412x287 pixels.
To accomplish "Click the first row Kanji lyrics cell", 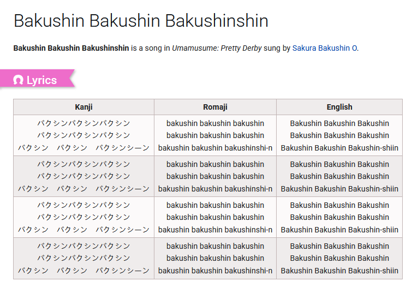I will (84, 135).
